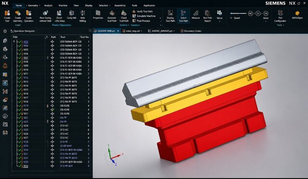
Task: Click the round settings icon left of Operation Navigator
Action: coord(5,31)
